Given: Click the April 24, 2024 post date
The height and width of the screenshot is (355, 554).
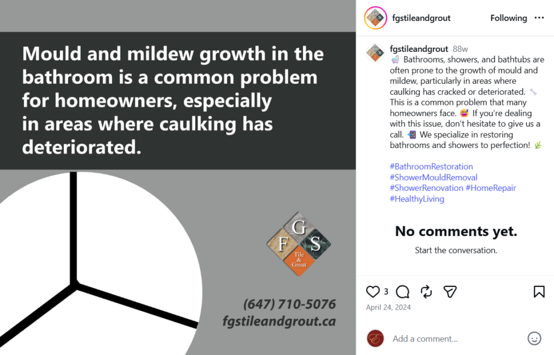Looking at the screenshot, I should pyautogui.click(x=388, y=307).
